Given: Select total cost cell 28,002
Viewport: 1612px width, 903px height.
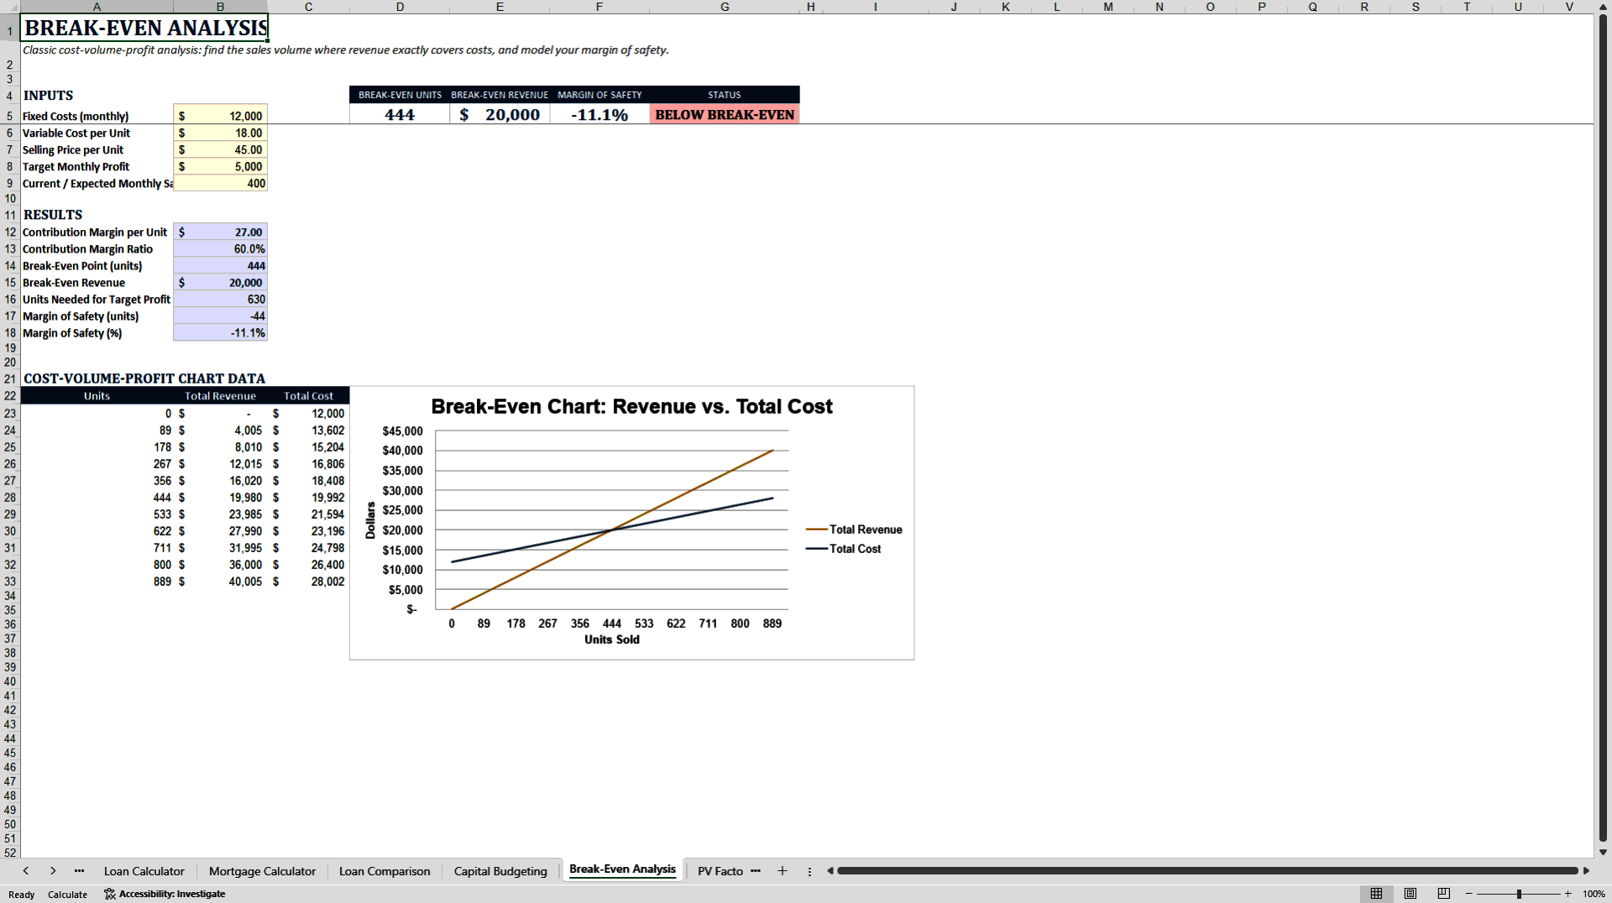Looking at the screenshot, I should [x=308, y=582].
